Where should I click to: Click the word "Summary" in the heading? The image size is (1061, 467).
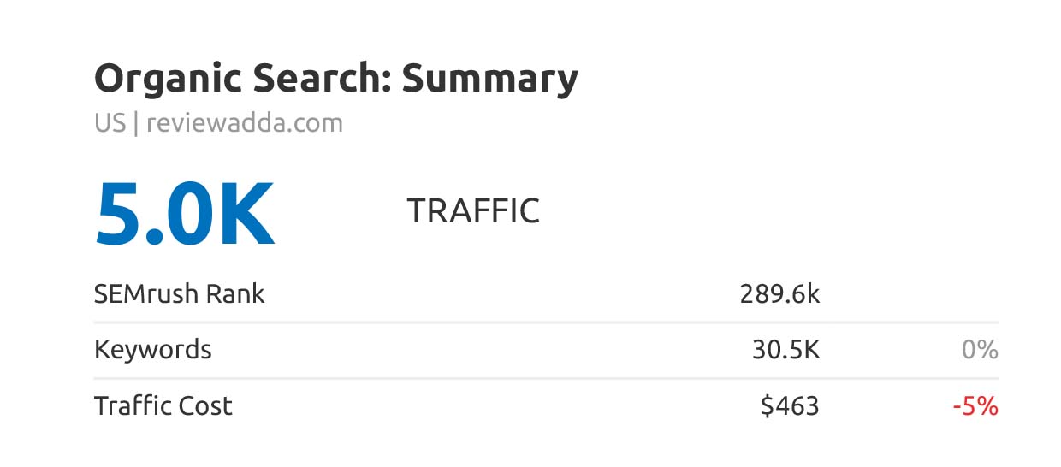[490, 80]
